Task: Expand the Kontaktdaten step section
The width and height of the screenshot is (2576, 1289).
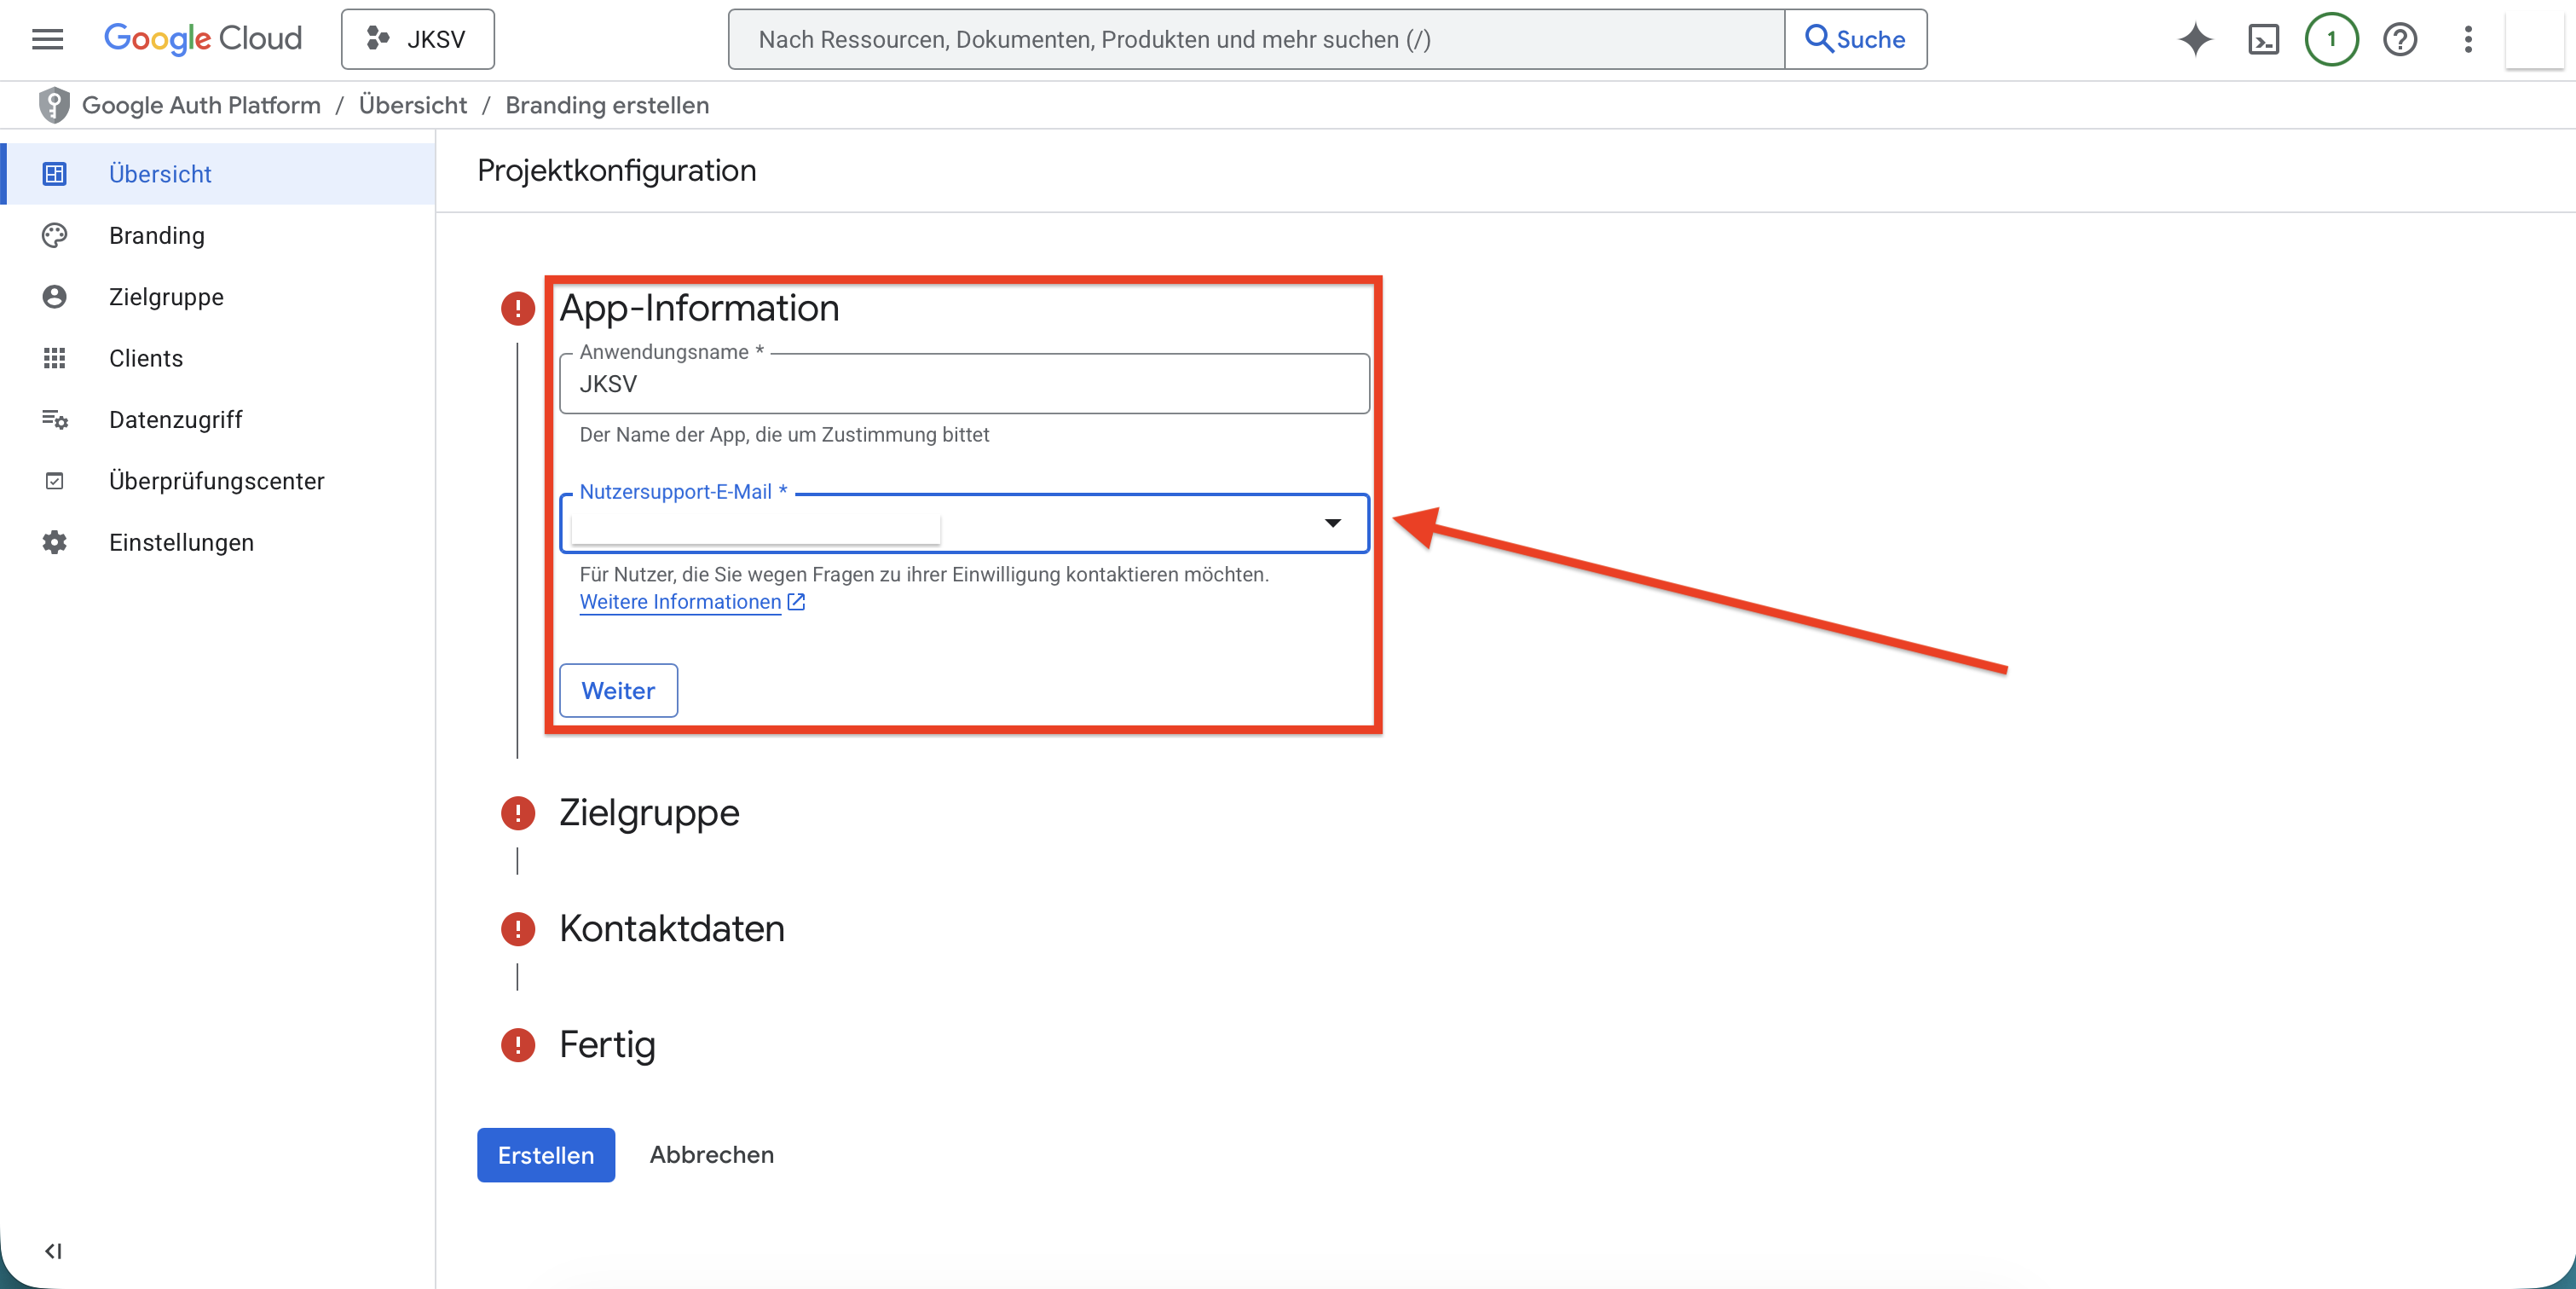Action: (x=671, y=929)
